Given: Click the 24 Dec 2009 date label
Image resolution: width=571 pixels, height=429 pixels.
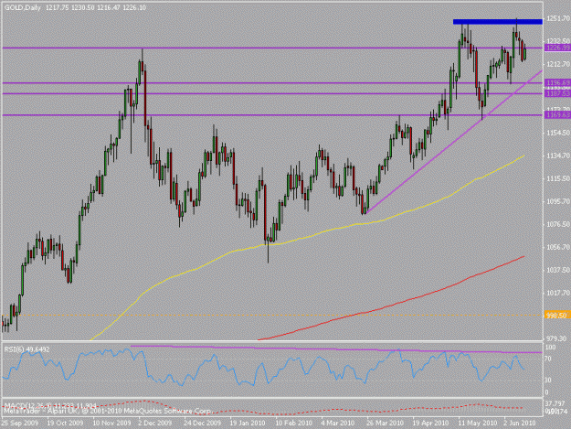Looking at the screenshot, I should [x=203, y=423].
